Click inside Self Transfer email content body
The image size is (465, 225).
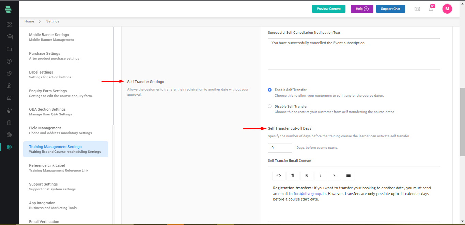[354, 201]
